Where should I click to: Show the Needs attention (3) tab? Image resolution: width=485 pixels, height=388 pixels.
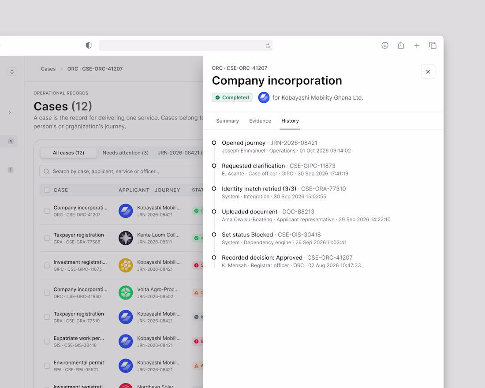(x=126, y=153)
